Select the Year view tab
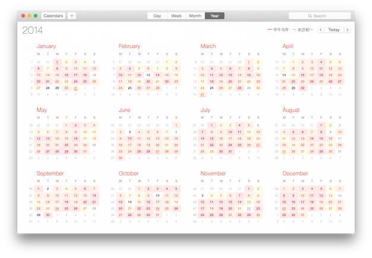The width and height of the screenshot is (372, 258). [x=215, y=16]
